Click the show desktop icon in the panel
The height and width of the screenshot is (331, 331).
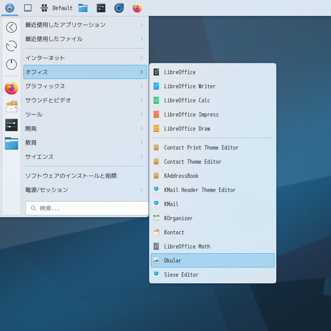pyautogui.click(x=28, y=8)
